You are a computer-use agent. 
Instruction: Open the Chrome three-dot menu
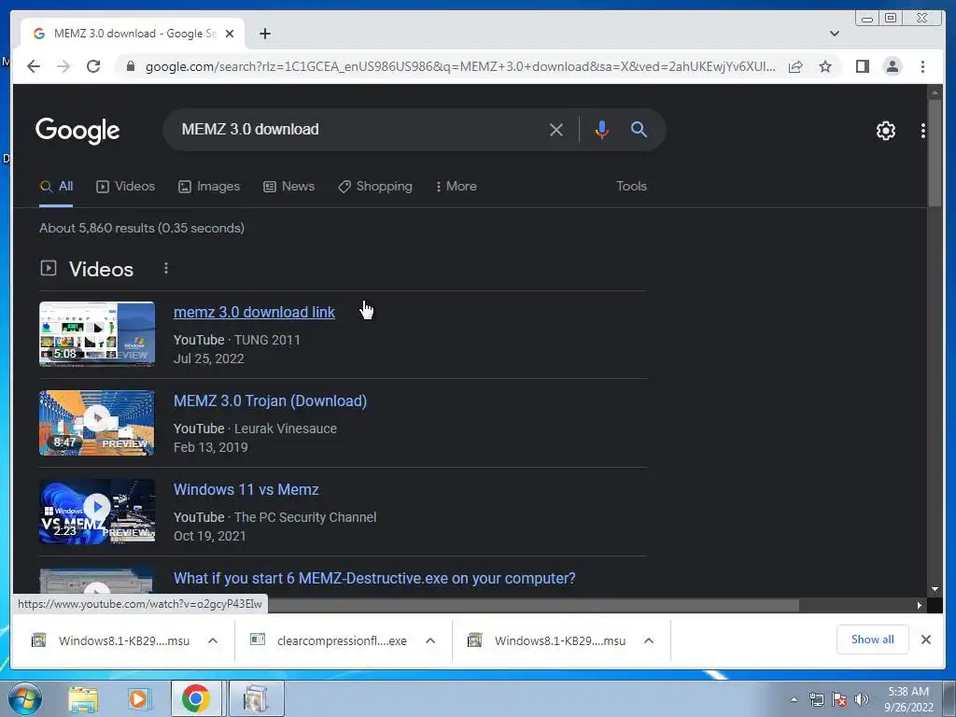pyautogui.click(x=922, y=66)
